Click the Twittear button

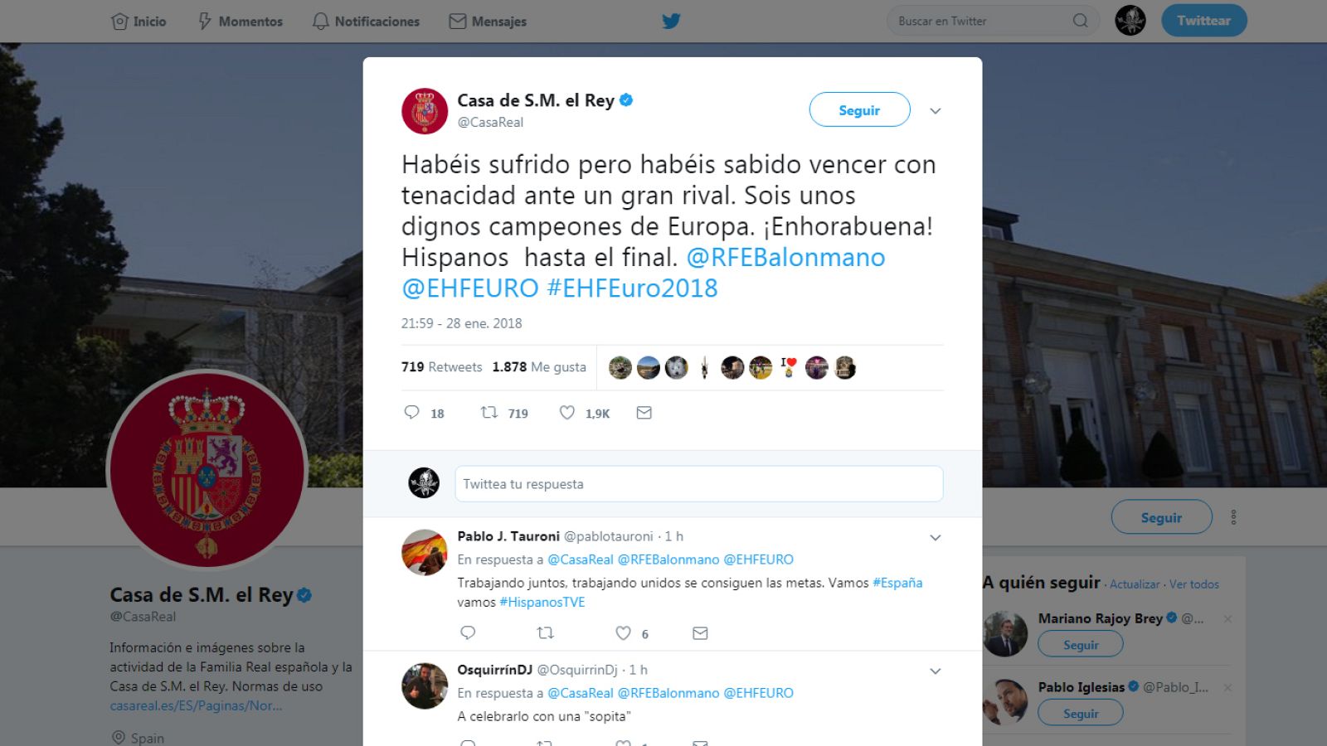coord(1203,21)
